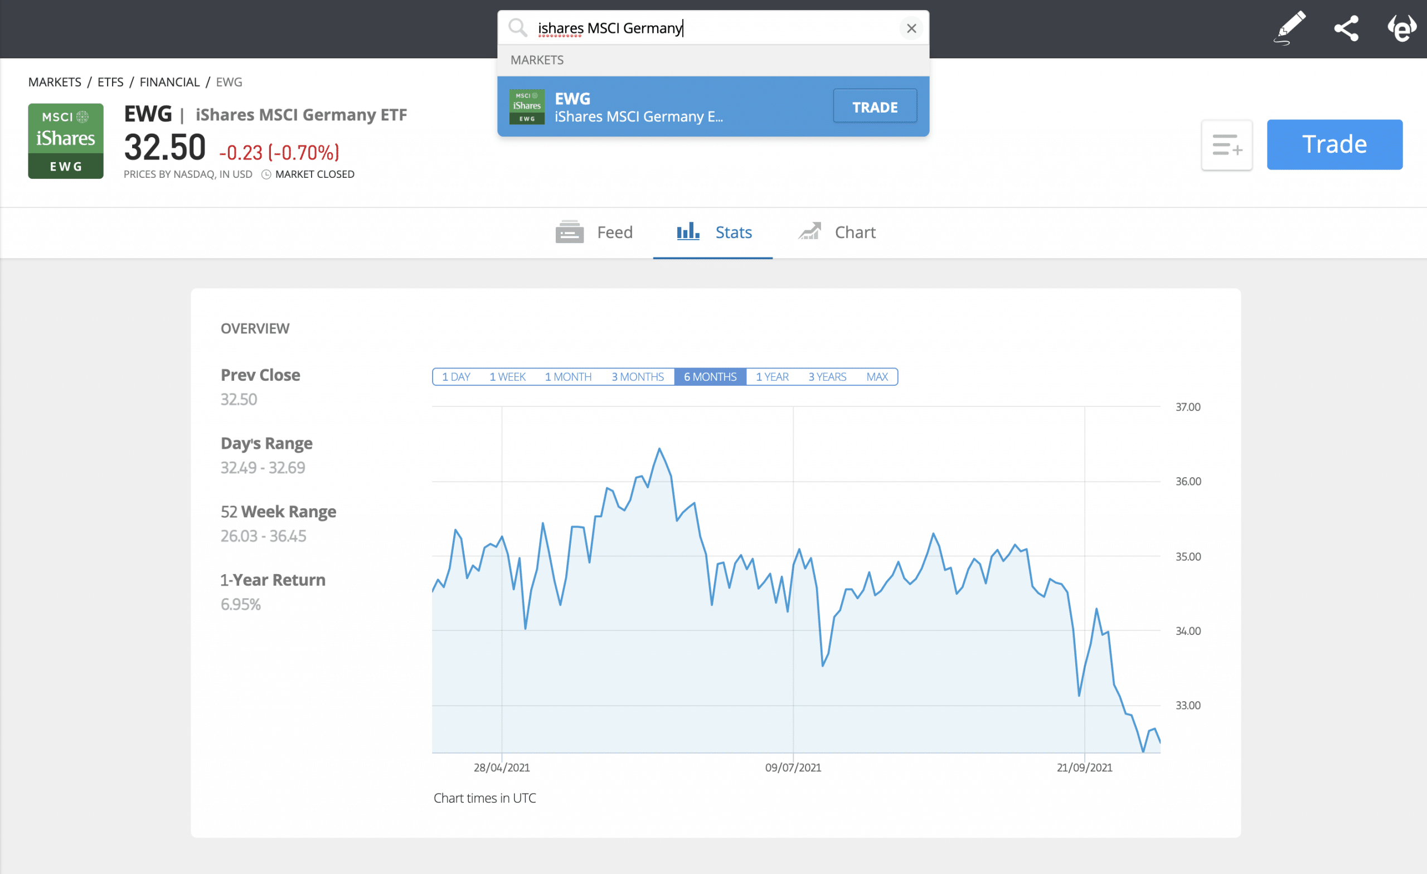Go to MARKETS breadcrumb link
The width and height of the screenshot is (1427, 874).
coord(55,82)
